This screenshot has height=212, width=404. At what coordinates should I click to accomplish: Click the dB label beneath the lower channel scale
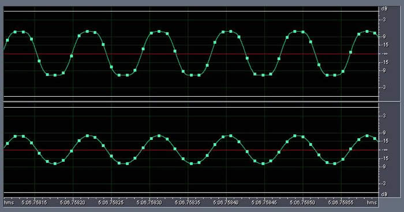(x=384, y=195)
